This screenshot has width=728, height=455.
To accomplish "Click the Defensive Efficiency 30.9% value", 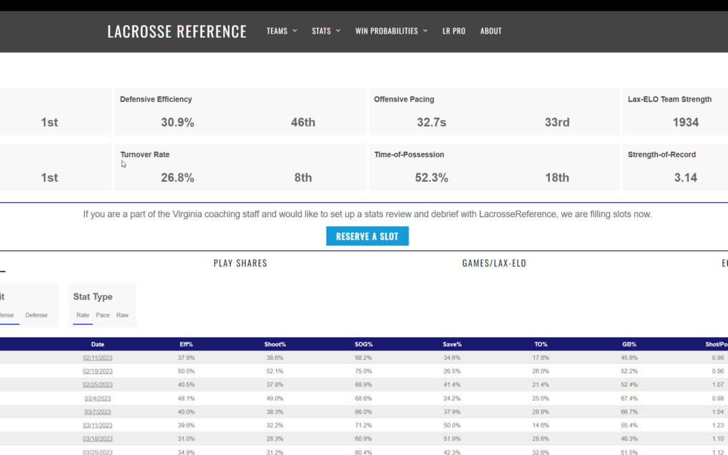I will [x=177, y=122].
